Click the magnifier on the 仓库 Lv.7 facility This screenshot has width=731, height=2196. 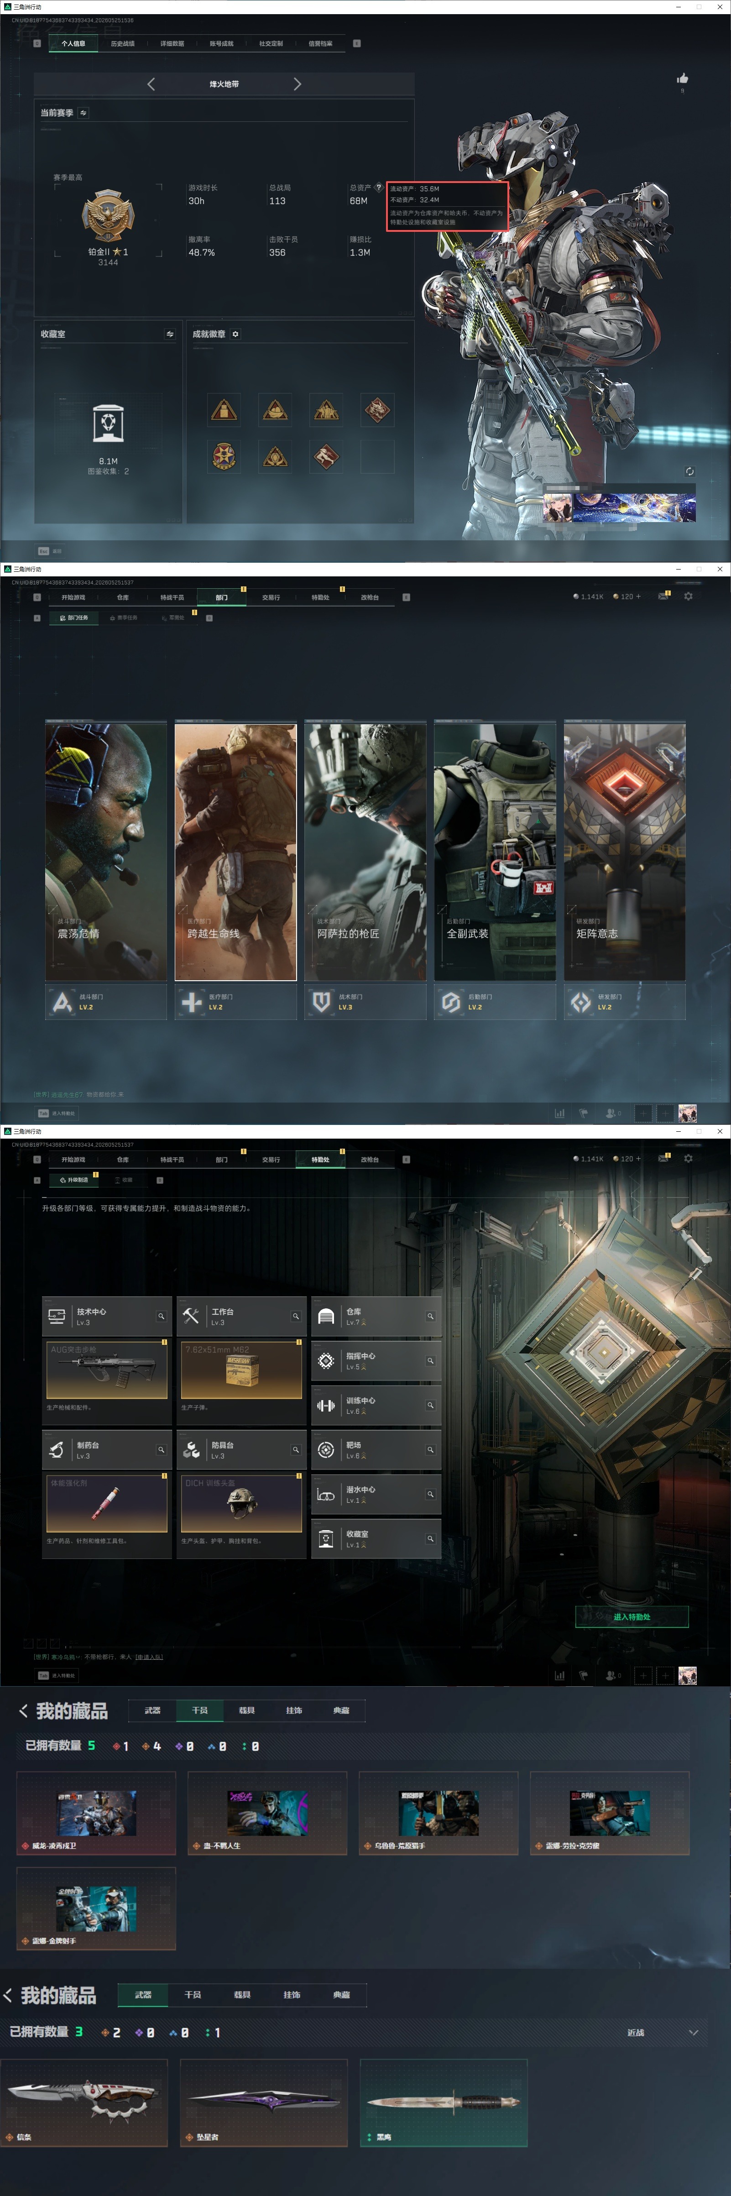click(430, 1316)
